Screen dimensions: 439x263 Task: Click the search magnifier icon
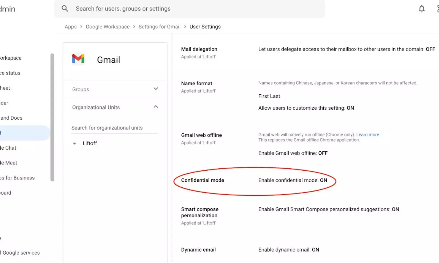click(65, 9)
